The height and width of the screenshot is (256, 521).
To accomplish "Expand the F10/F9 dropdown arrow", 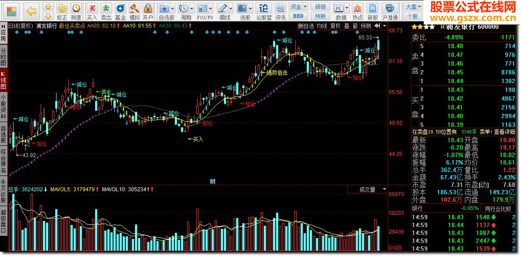I will (210, 8).
